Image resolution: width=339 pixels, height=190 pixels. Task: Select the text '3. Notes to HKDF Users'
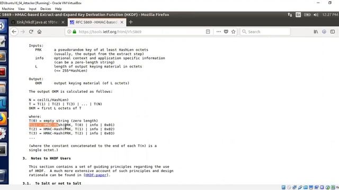tap(47, 158)
